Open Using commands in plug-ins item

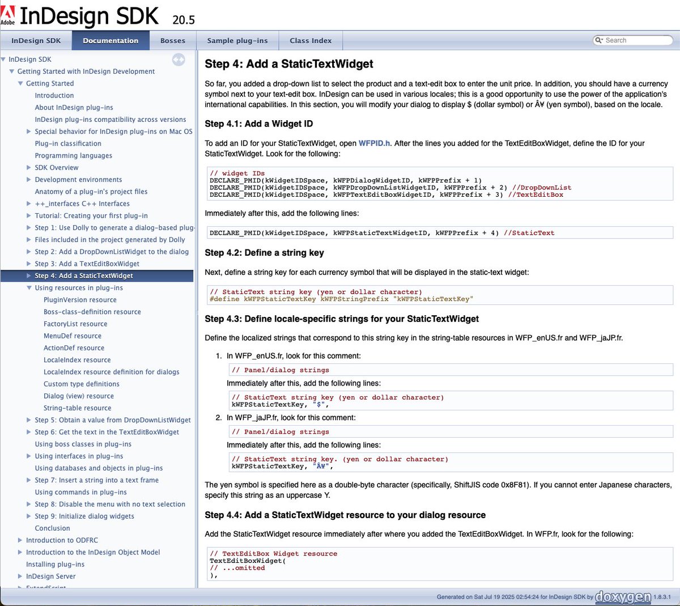coord(81,493)
